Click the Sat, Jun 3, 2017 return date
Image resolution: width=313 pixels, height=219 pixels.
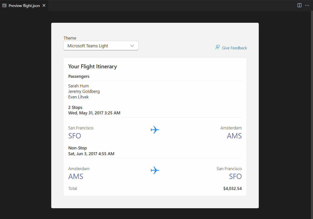click(91, 154)
